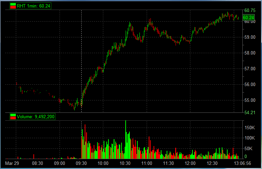Viewport: 262px width, 169px height.
Task: Click the tall red volume bar after 09:30
Action: pyautogui.click(x=85, y=142)
